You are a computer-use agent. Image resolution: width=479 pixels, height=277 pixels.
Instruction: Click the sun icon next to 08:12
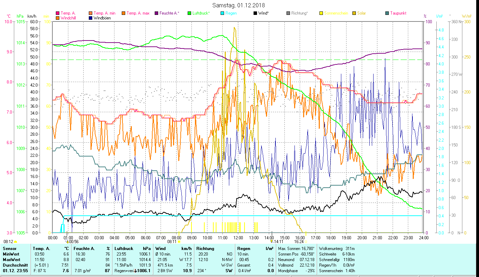(16, 241)
